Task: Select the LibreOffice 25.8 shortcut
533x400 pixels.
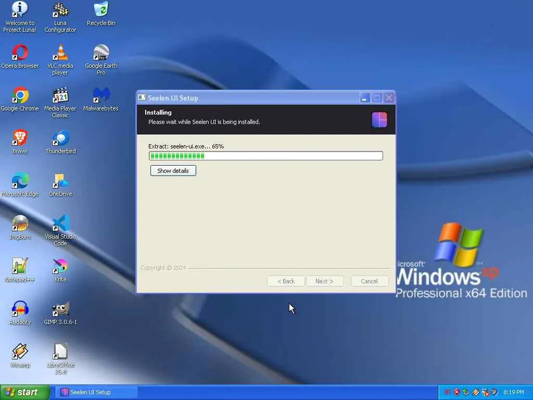Action: pos(60,358)
